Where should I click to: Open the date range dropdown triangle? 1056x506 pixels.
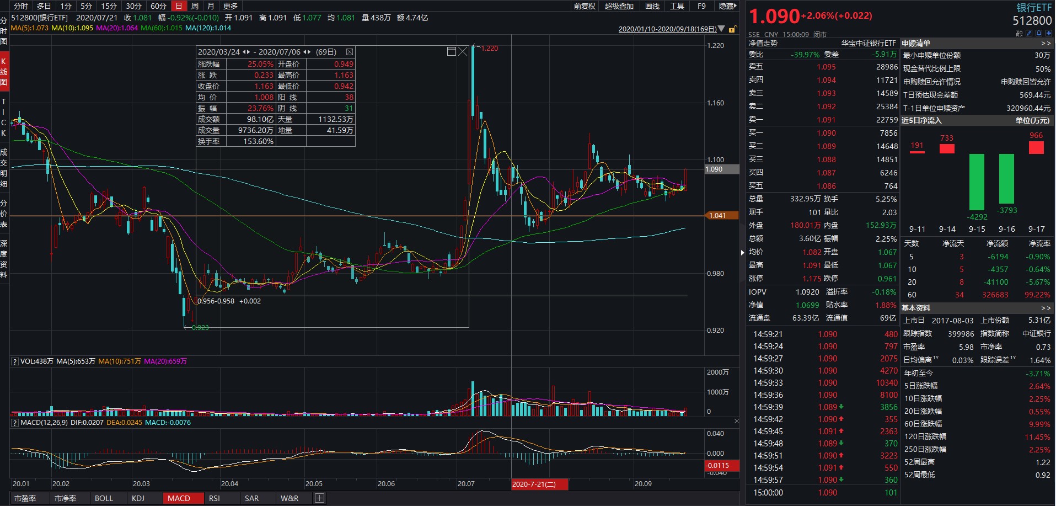(x=722, y=29)
